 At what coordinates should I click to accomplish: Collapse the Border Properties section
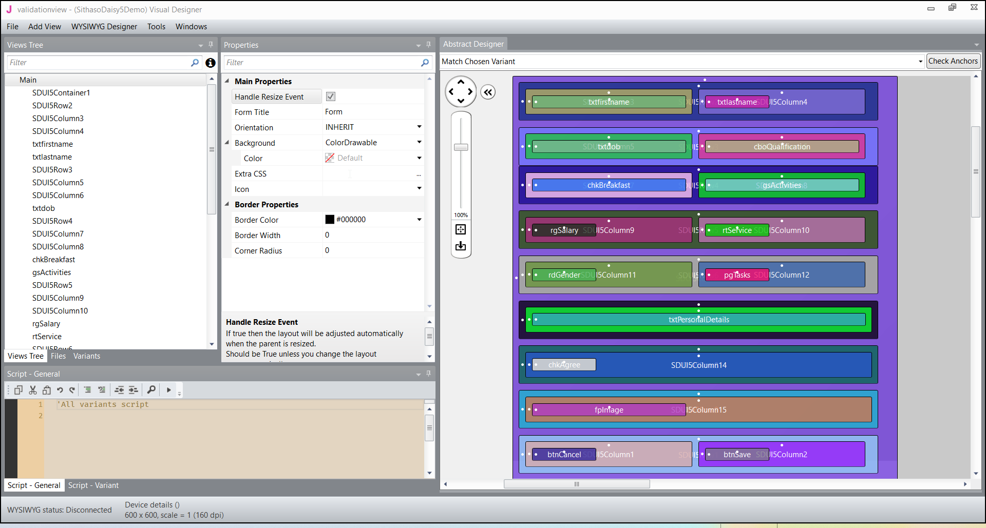point(227,204)
